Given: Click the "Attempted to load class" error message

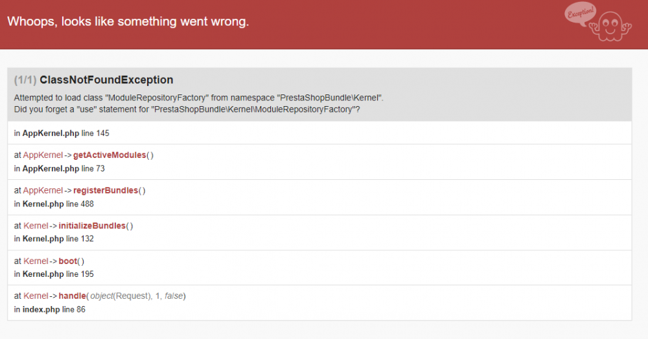Looking at the screenshot, I should click(199, 98).
